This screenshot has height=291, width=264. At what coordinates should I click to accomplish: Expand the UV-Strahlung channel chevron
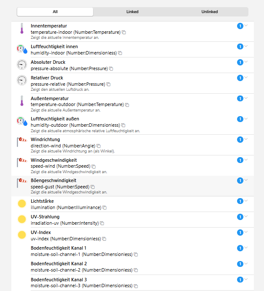[246, 217]
